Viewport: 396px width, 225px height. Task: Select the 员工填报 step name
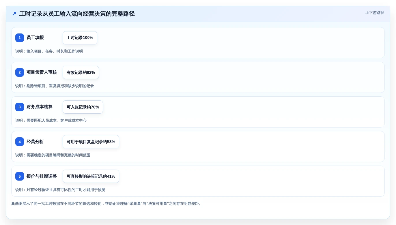pos(35,38)
